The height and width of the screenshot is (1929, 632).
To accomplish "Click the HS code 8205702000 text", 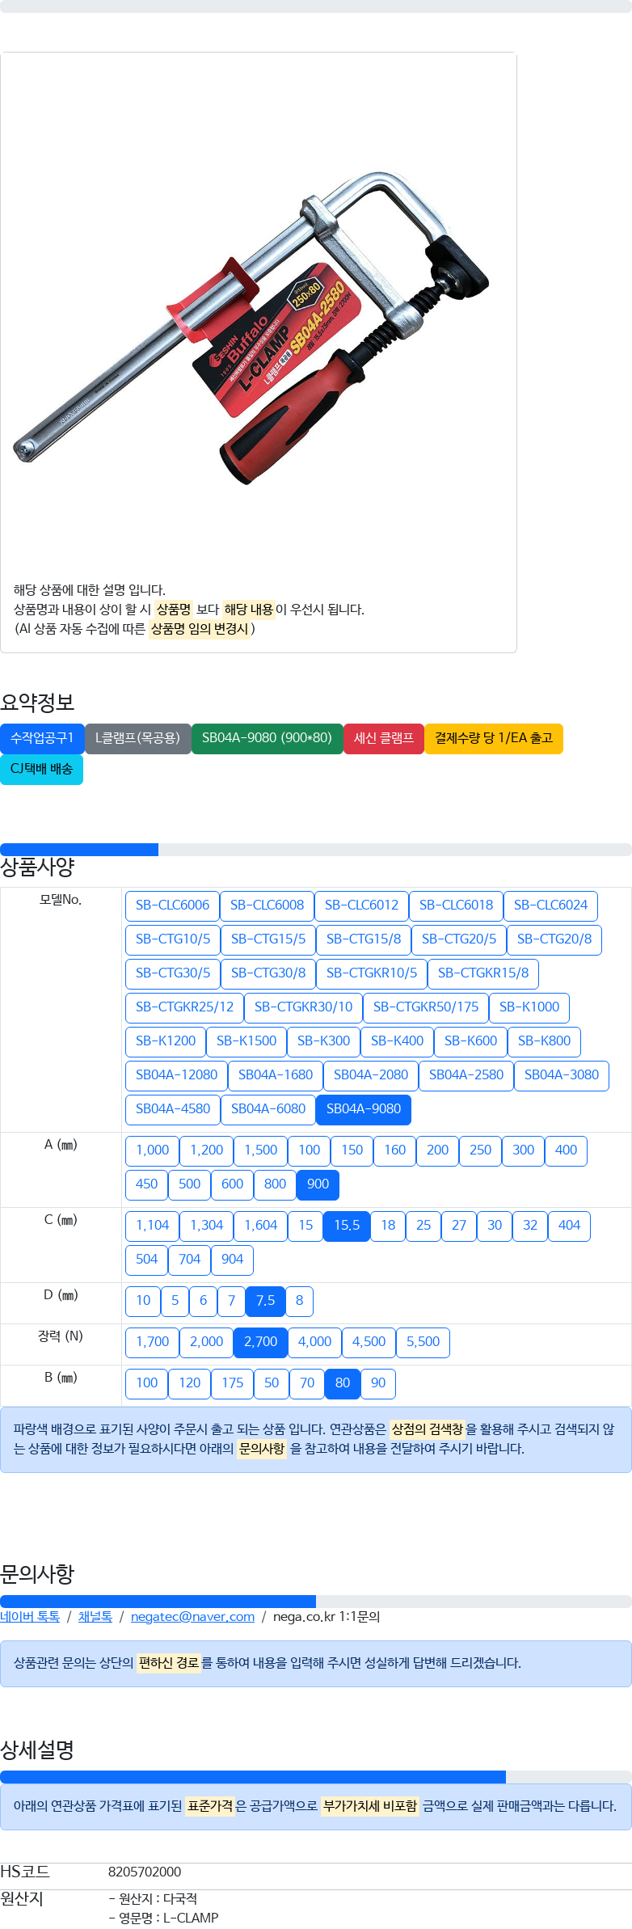I will (x=145, y=1872).
